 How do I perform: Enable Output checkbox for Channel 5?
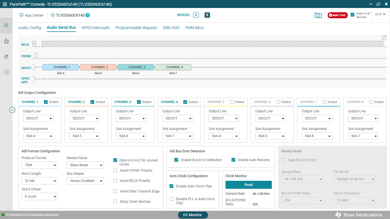(232, 102)
